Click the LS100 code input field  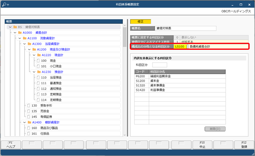pyautogui.click(x=180, y=46)
